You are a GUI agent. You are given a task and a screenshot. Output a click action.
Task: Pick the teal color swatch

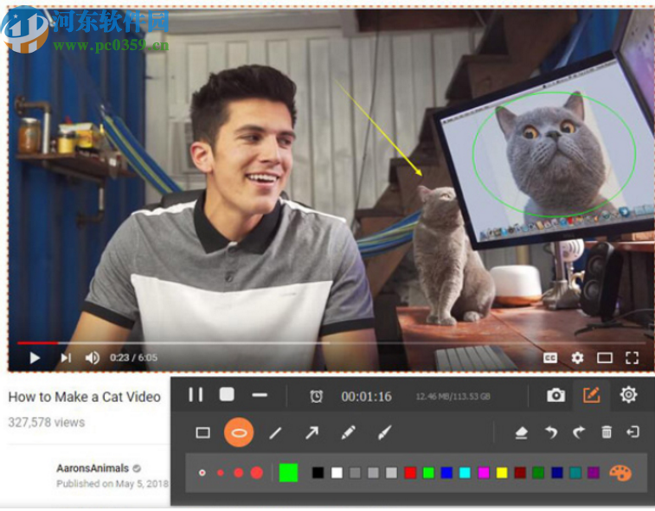pyautogui.click(x=575, y=473)
